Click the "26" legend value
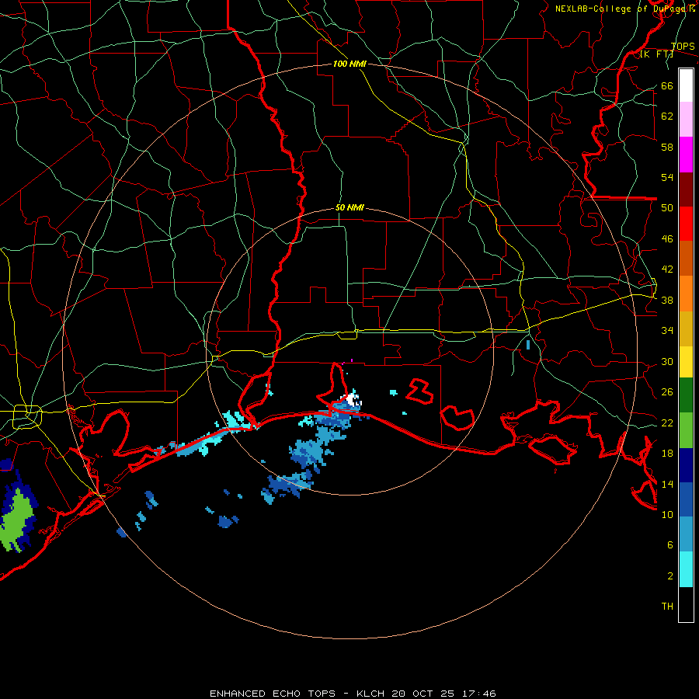Viewport: 699px width, 699px height. (667, 392)
